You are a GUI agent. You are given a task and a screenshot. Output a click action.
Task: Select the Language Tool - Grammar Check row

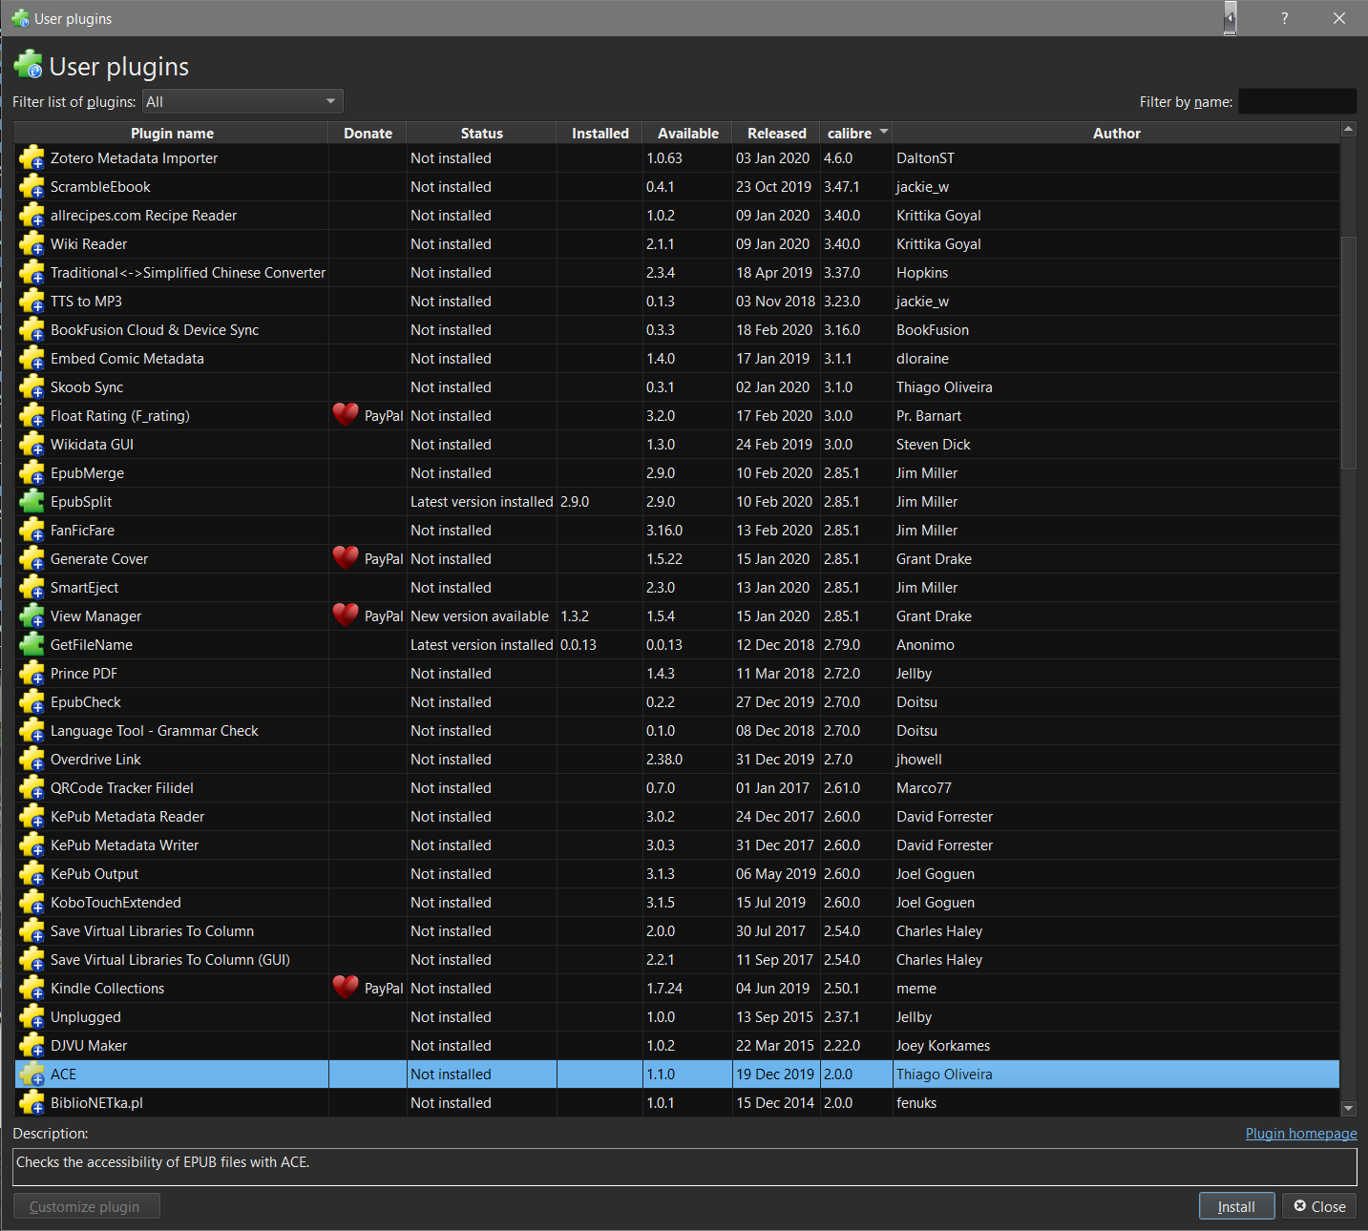coord(677,731)
